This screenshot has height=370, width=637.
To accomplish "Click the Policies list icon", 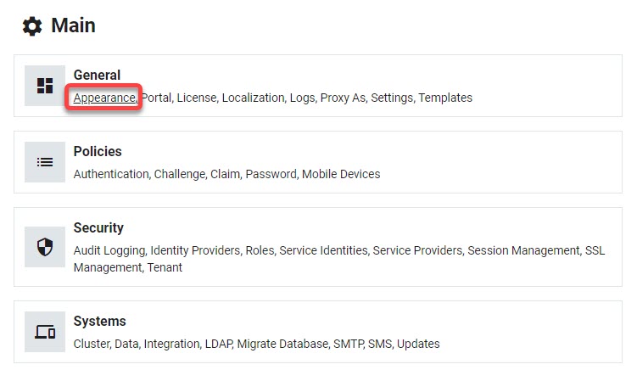I will 45,162.
